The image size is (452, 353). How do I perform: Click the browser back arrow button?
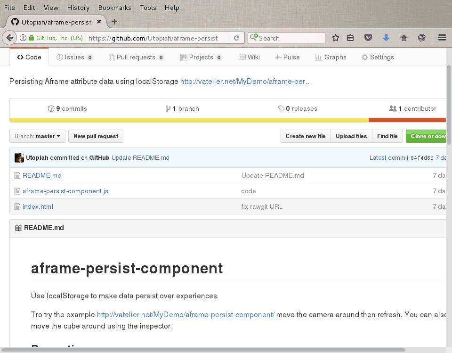pyautogui.click(x=9, y=38)
